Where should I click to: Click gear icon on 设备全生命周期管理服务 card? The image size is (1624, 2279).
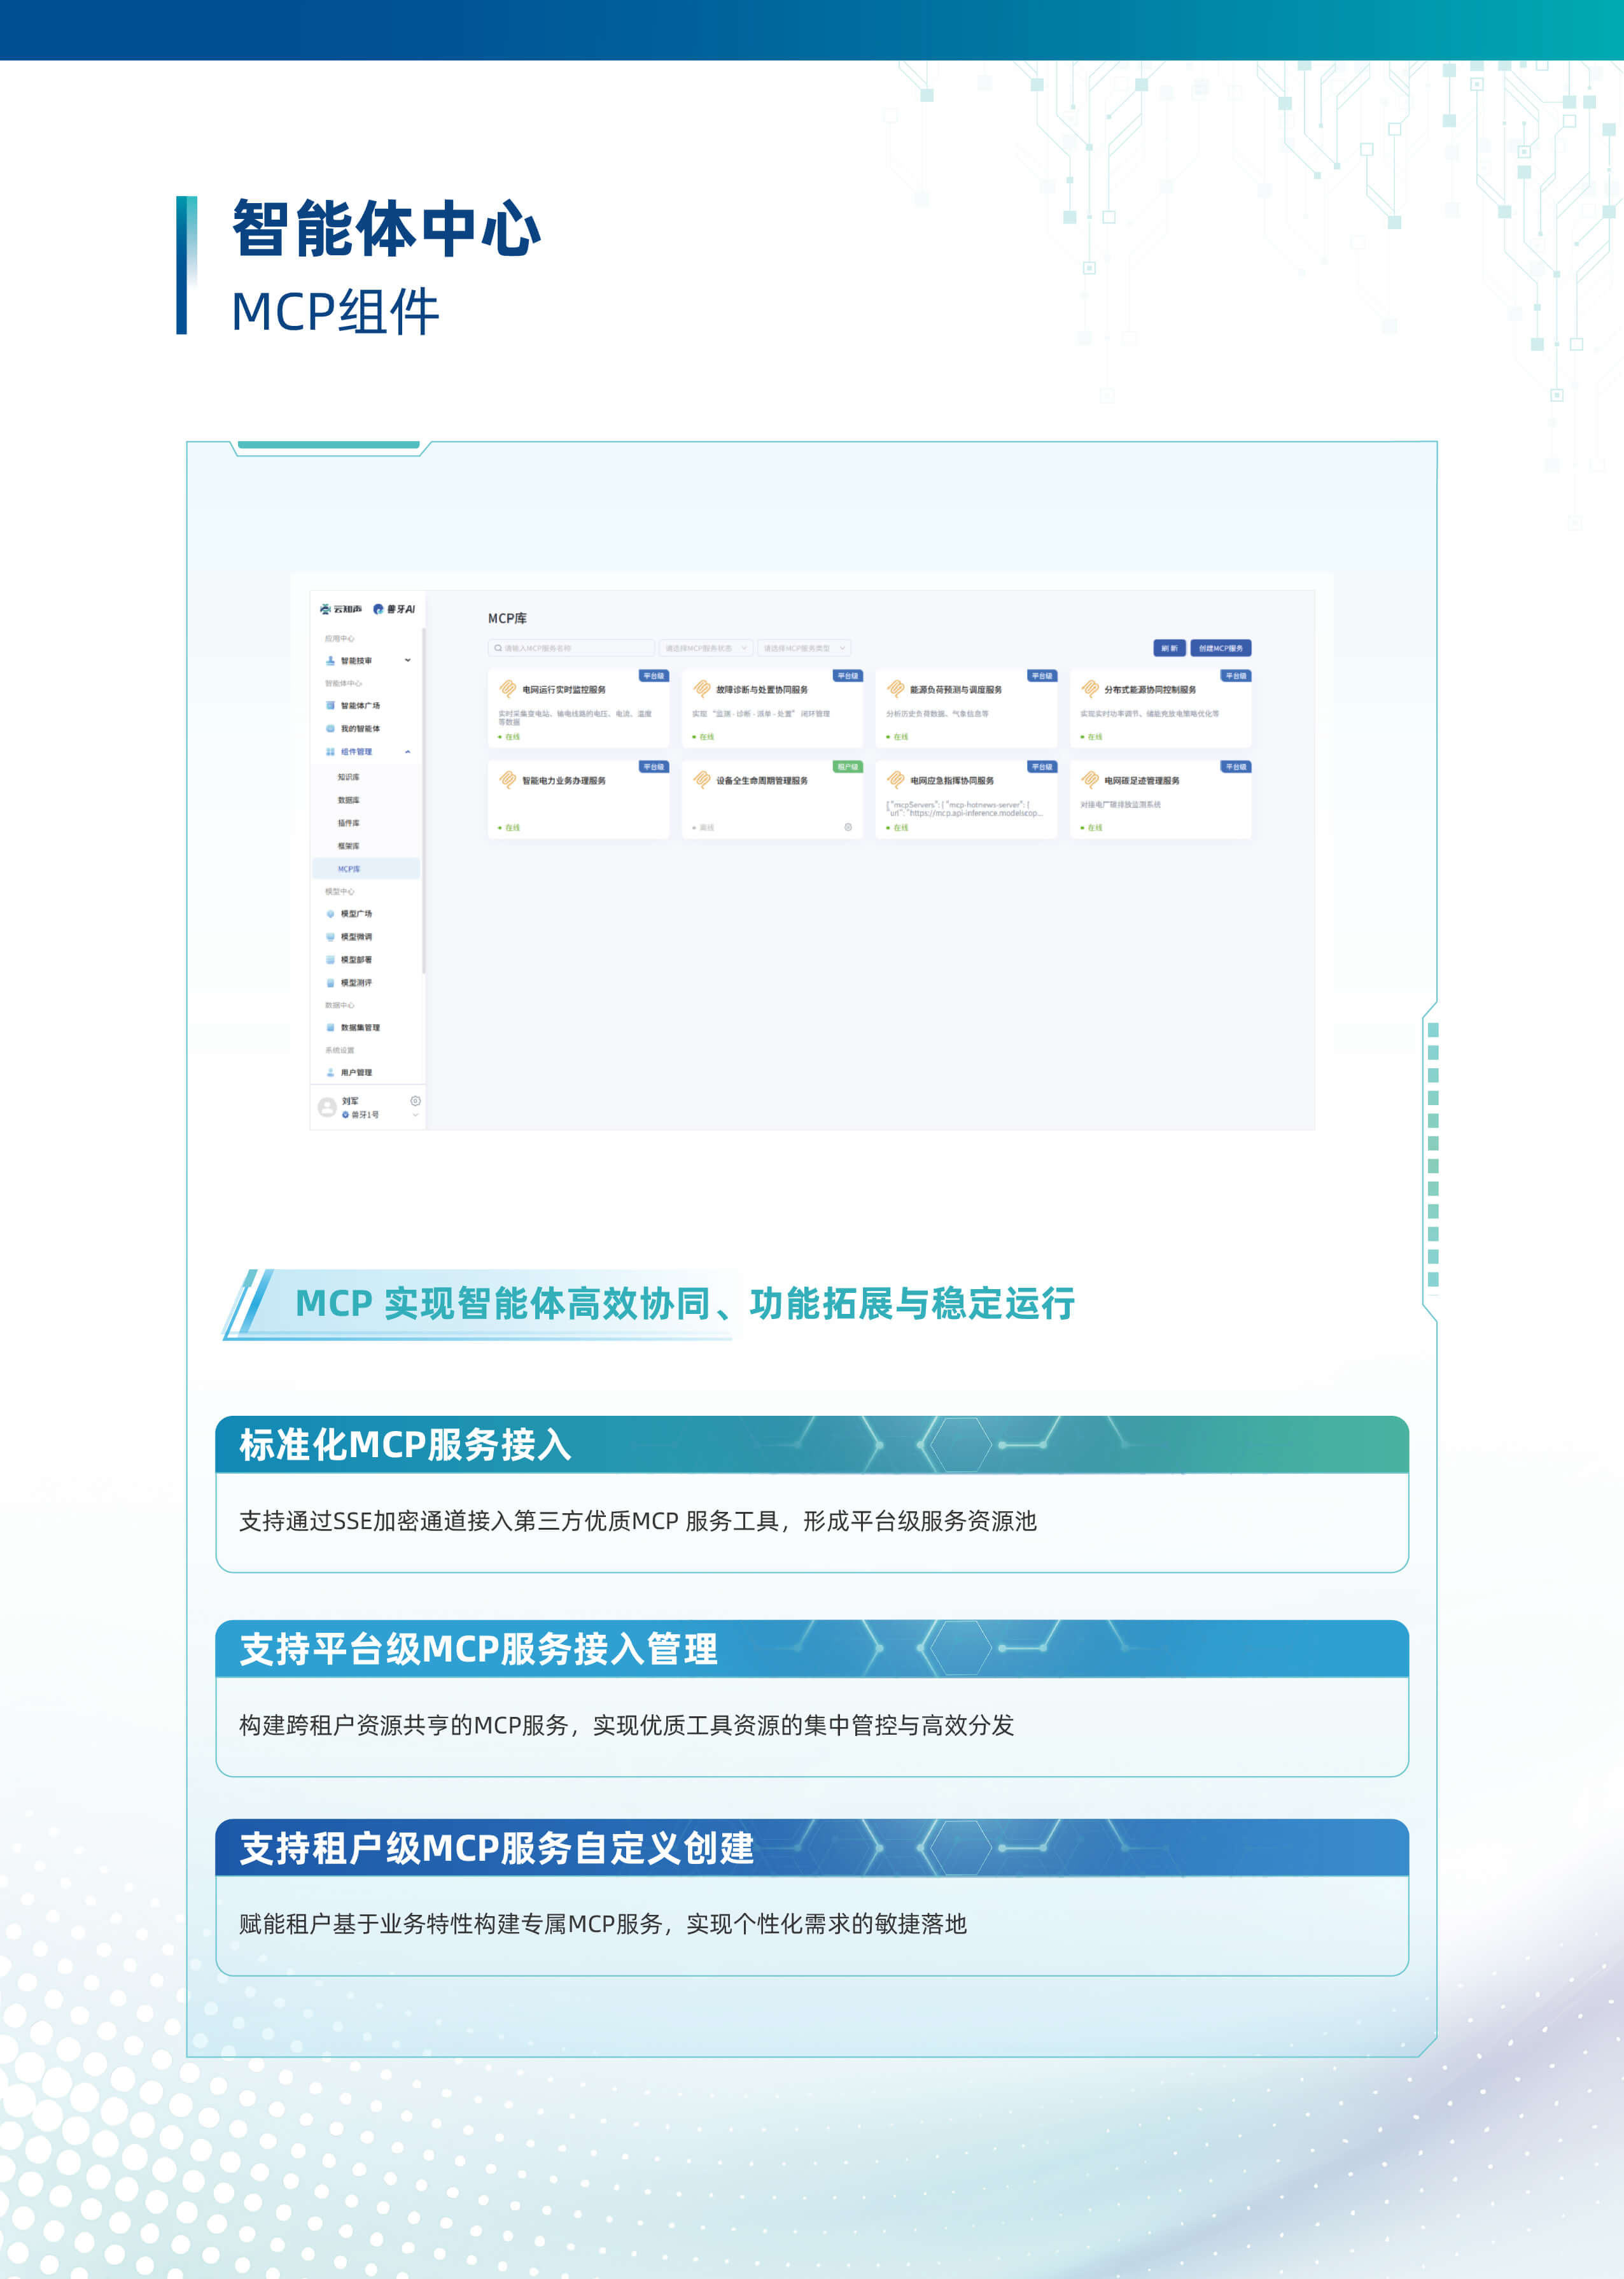pyautogui.click(x=848, y=828)
